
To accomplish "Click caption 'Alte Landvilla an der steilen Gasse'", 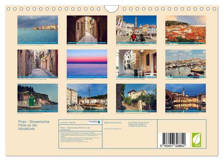I will pyautogui.click(x=133, y=113).
